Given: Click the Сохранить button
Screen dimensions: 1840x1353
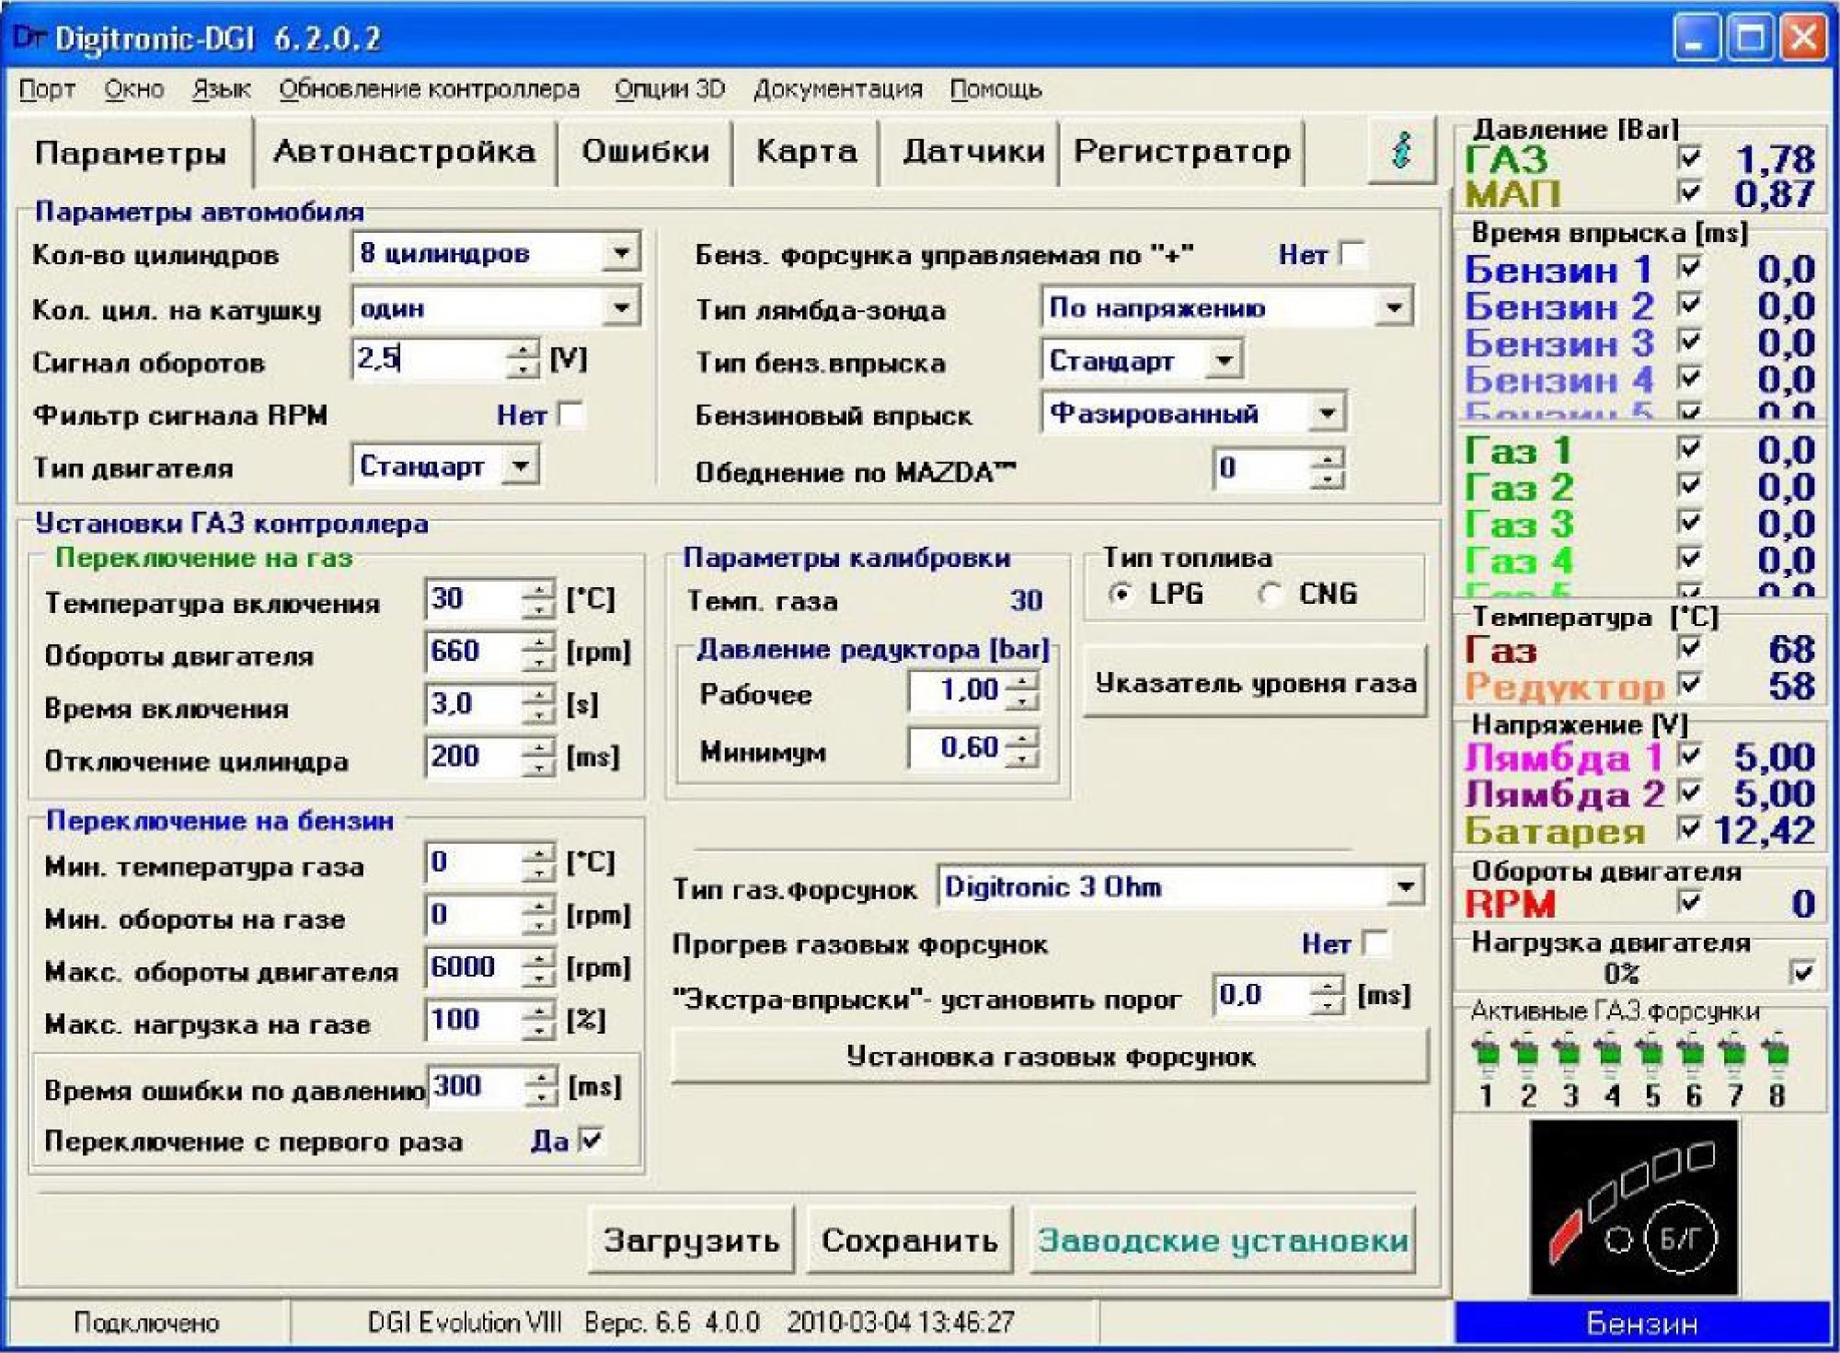Looking at the screenshot, I should pyautogui.click(x=909, y=1240).
